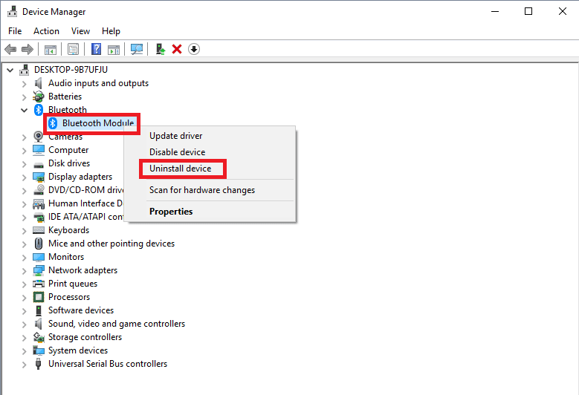Click the Display adapters icon

pos(39,177)
